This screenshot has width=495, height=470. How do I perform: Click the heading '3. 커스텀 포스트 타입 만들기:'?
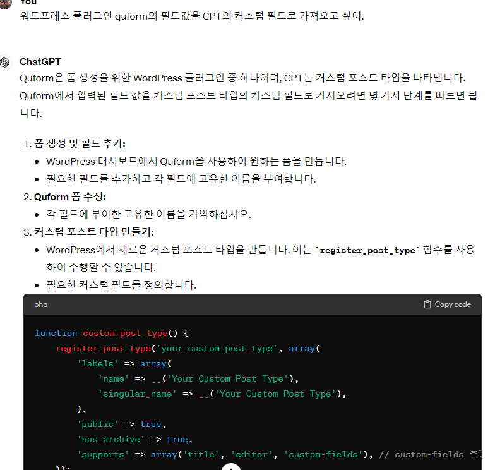pos(88,232)
